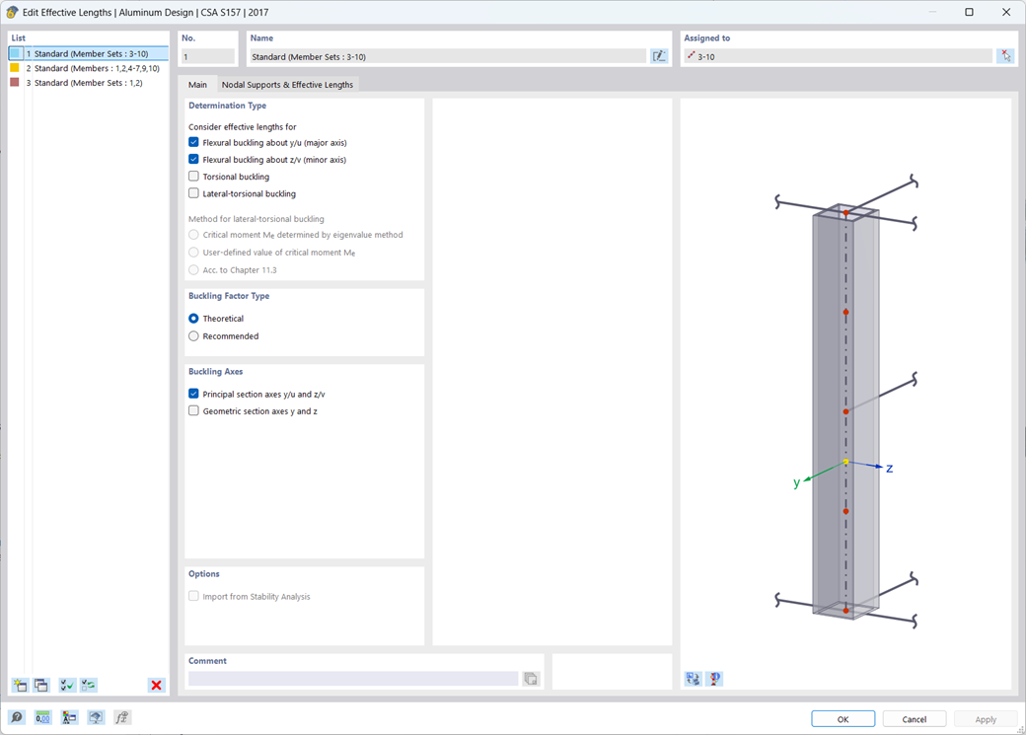Choose Acc. to Chapter 11.3 method
Image resolution: width=1026 pixels, height=735 pixels.
(193, 269)
